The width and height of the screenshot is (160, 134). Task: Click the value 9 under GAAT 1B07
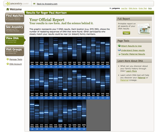(60, 129)
